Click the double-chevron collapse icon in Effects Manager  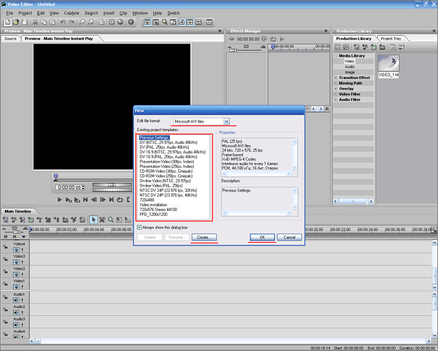pos(327,108)
